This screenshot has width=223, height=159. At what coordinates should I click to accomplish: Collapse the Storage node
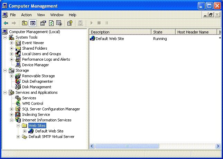5,70
